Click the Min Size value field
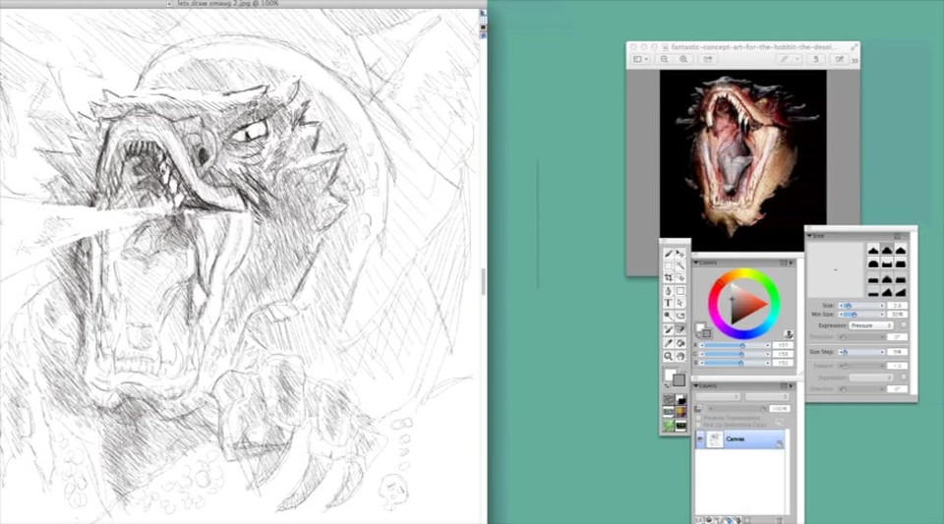Screen dimensions: 944x524 tap(898, 314)
